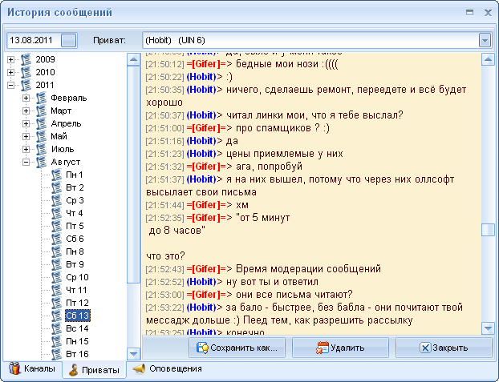Click the scroll icon beside 2011
499x382 pixels.
(x=26, y=85)
